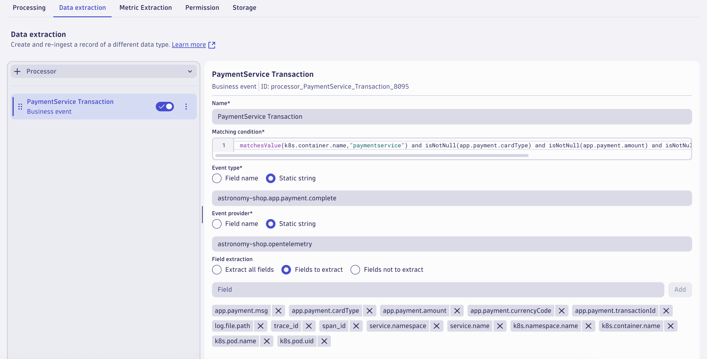Viewport: 707px width, 359px height.
Task: Click the event type value field
Action: [x=452, y=198]
